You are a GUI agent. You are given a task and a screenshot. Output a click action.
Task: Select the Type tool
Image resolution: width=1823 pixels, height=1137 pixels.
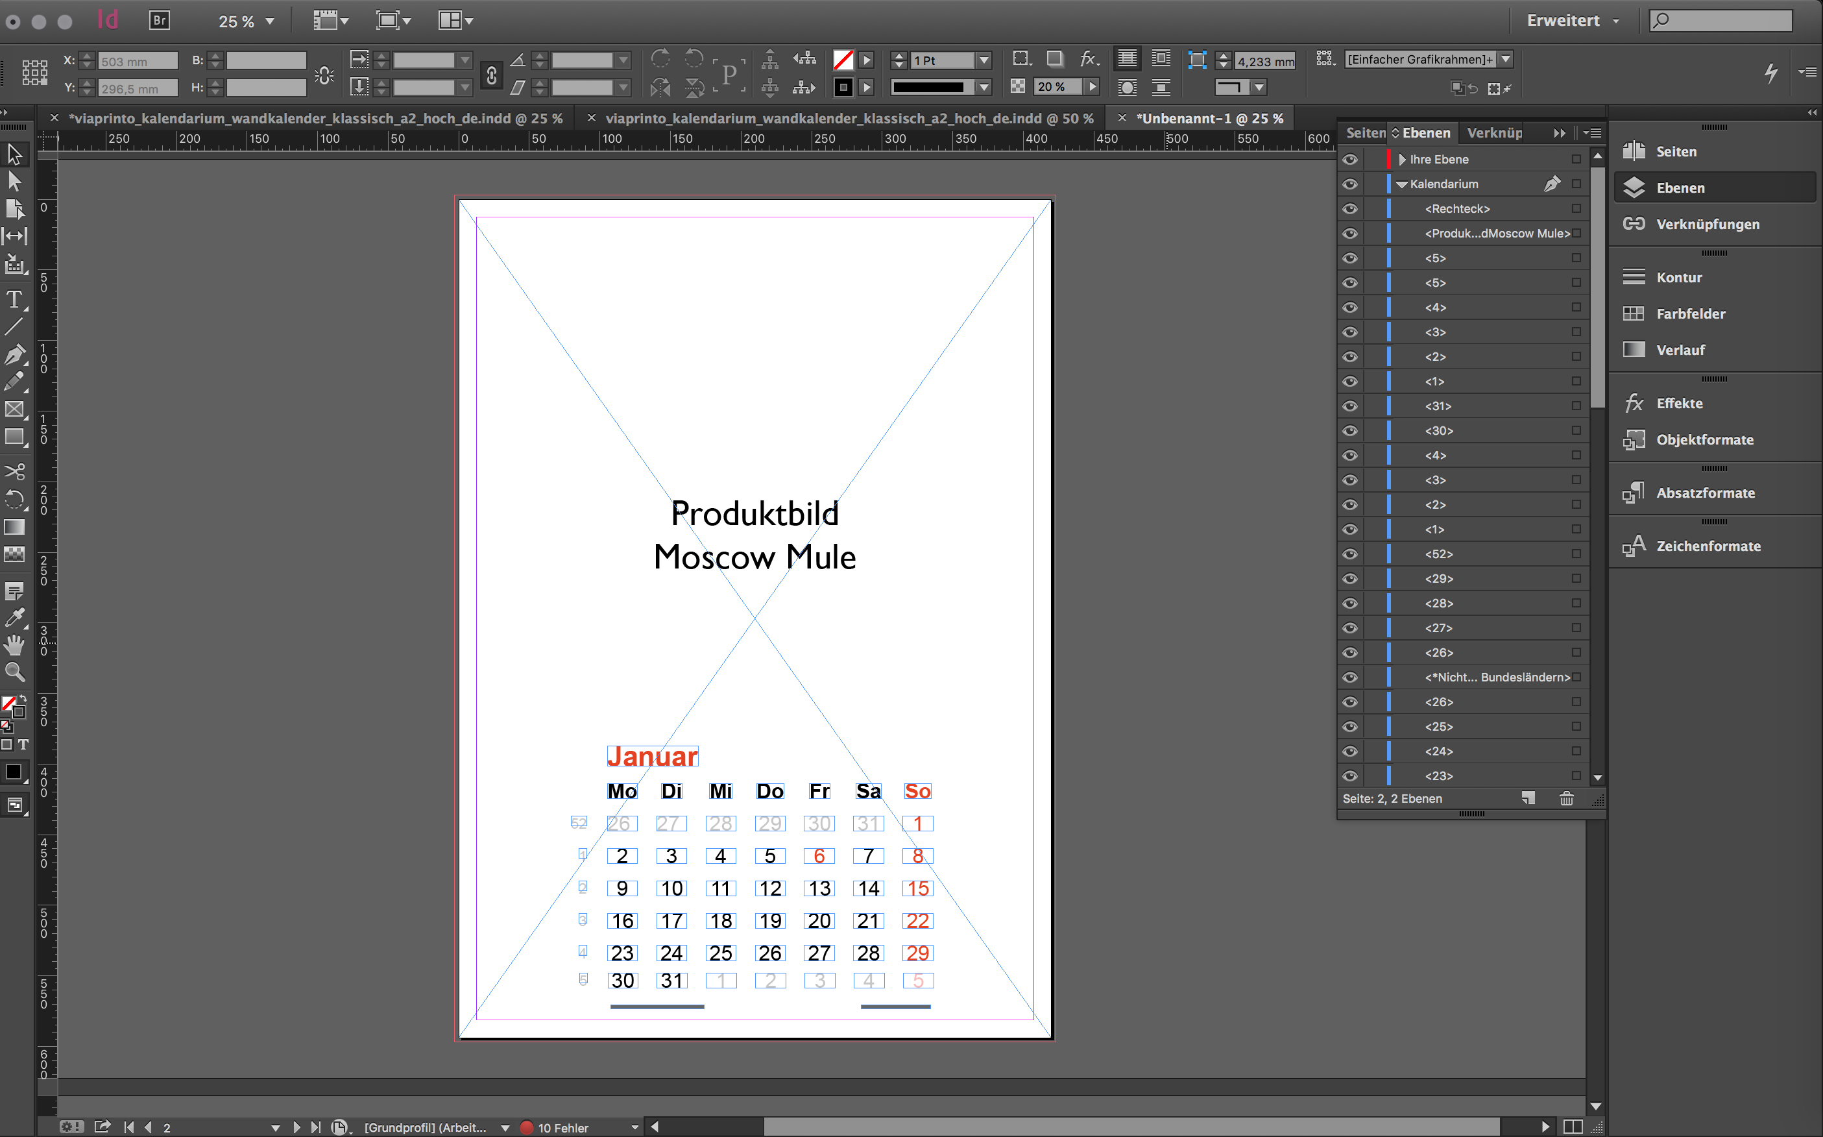(14, 299)
